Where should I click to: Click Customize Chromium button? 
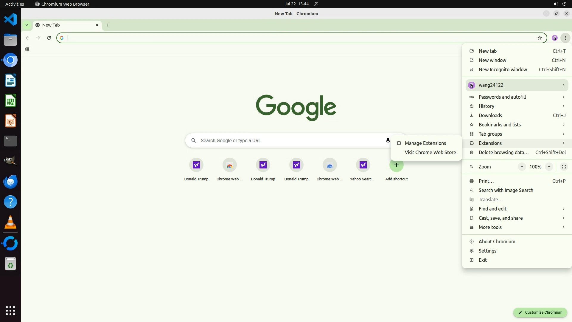[x=540, y=312]
